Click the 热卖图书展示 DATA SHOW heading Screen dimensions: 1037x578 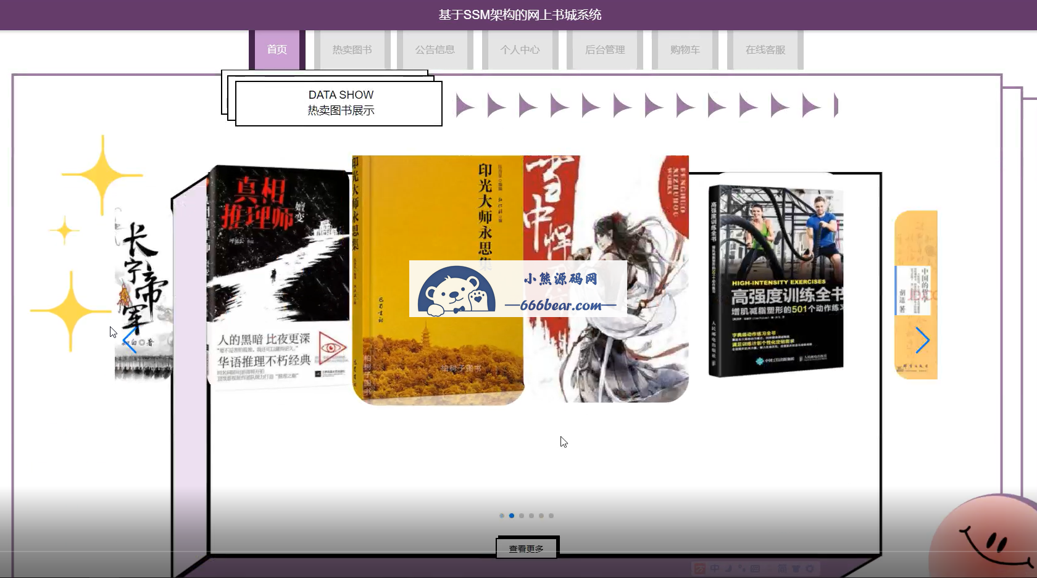tap(339, 103)
